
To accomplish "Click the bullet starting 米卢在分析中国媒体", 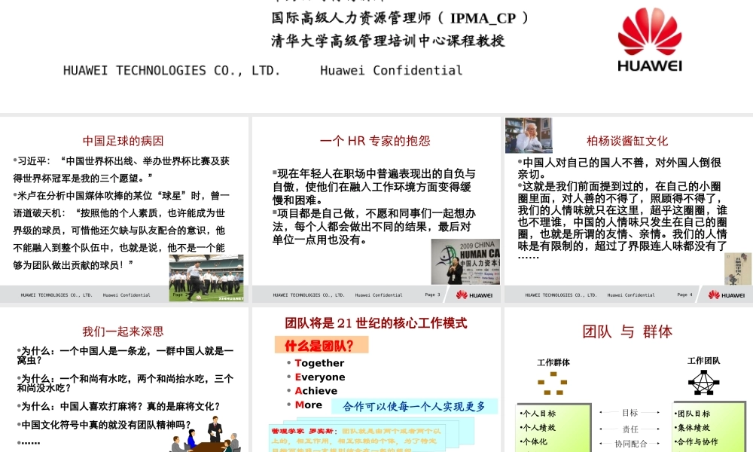I will click(x=121, y=231).
